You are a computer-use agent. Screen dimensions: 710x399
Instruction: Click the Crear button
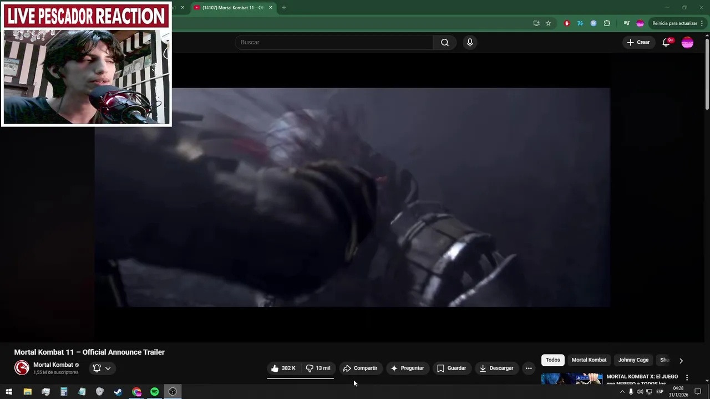[638, 43]
